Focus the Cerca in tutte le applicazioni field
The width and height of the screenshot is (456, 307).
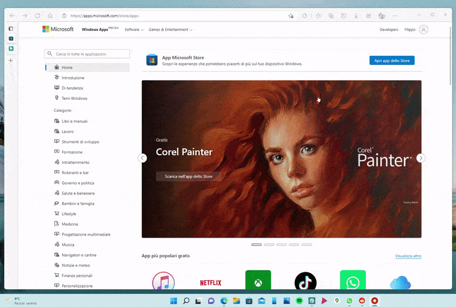[x=87, y=54]
